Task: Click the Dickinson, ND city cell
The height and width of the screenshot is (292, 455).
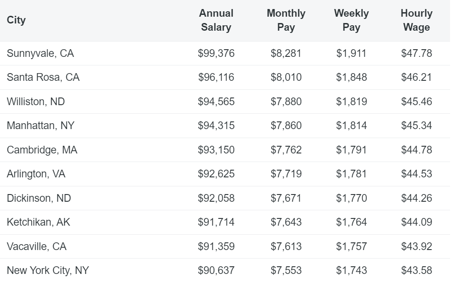Action: click(39, 198)
